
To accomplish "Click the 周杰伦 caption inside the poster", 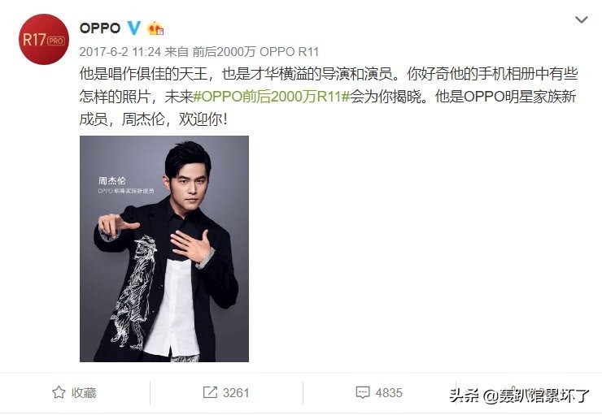I will [x=112, y=180].
